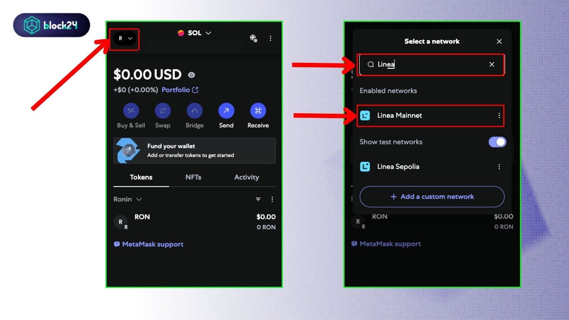This screenshot has width=569, height=320.
Task: Close the Select a network dialog
Action: (499, 42)
